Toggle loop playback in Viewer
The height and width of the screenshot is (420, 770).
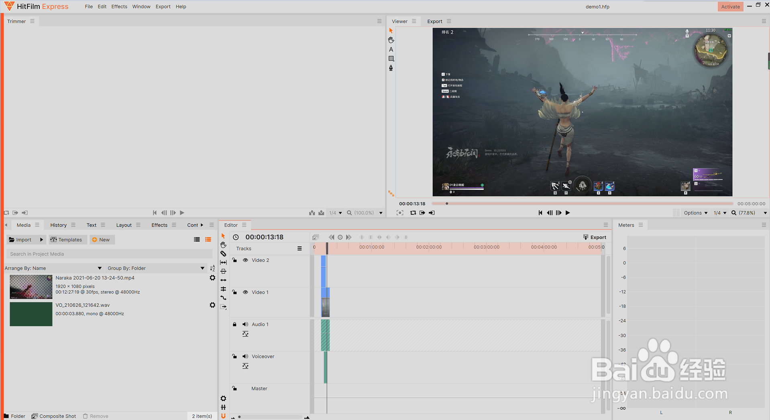pos(413,213)
